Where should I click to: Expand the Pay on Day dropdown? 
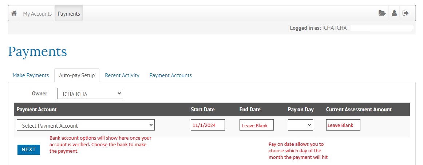pyautogui.click(x=300, y=125)
